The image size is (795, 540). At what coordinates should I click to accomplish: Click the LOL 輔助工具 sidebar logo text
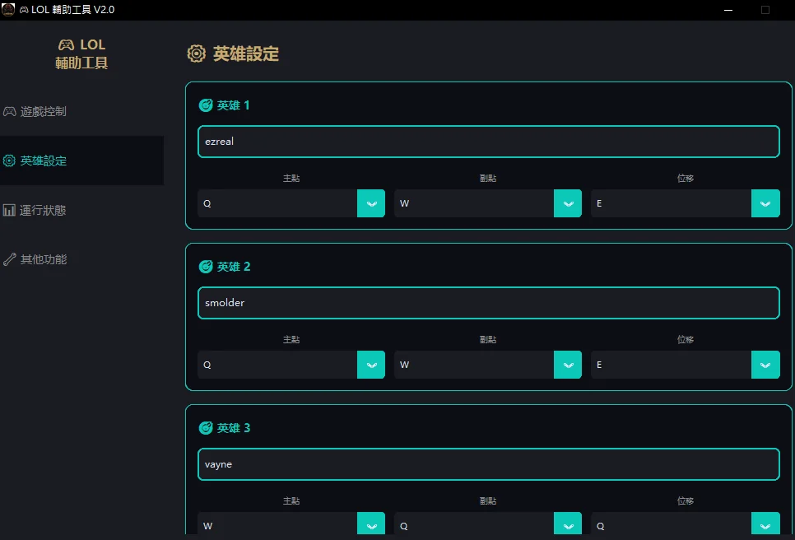pos(81,54)
